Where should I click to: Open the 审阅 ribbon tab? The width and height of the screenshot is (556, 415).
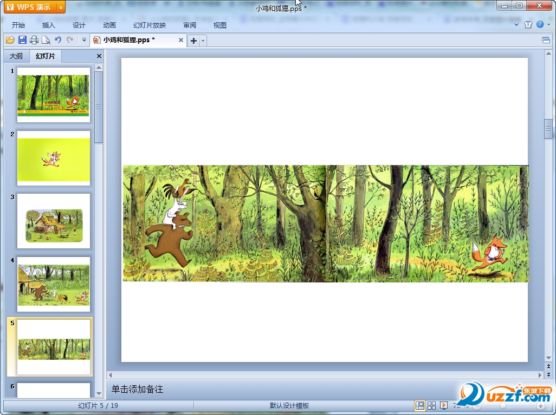click(x=190, y=25)
